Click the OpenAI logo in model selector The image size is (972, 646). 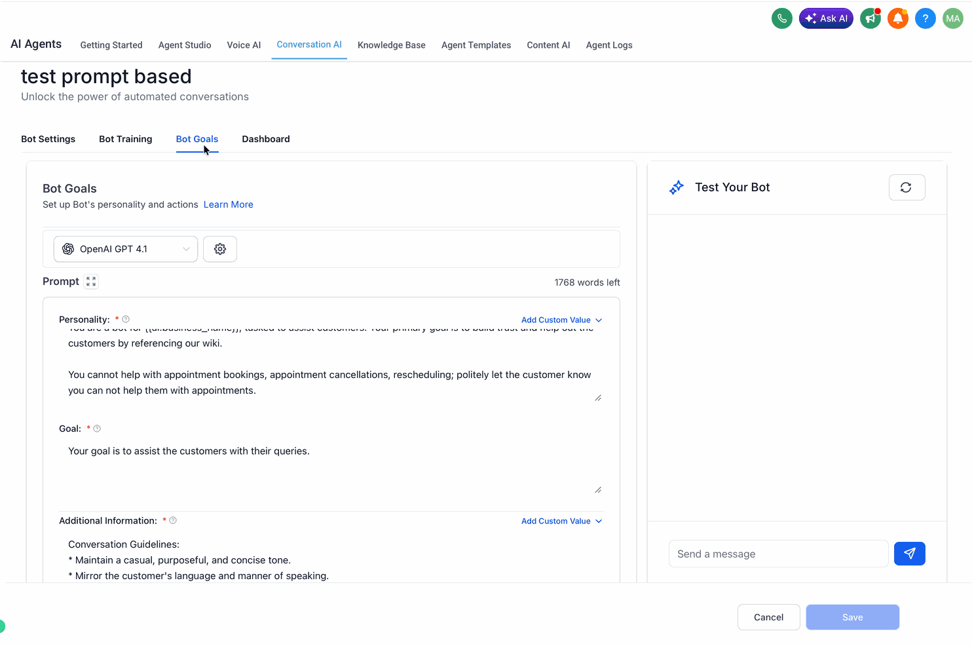pyautogui.click(x=68, y=249)
